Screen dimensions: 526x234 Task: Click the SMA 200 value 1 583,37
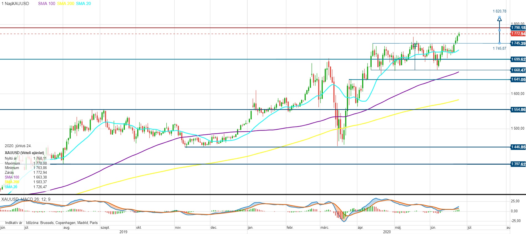40,182
